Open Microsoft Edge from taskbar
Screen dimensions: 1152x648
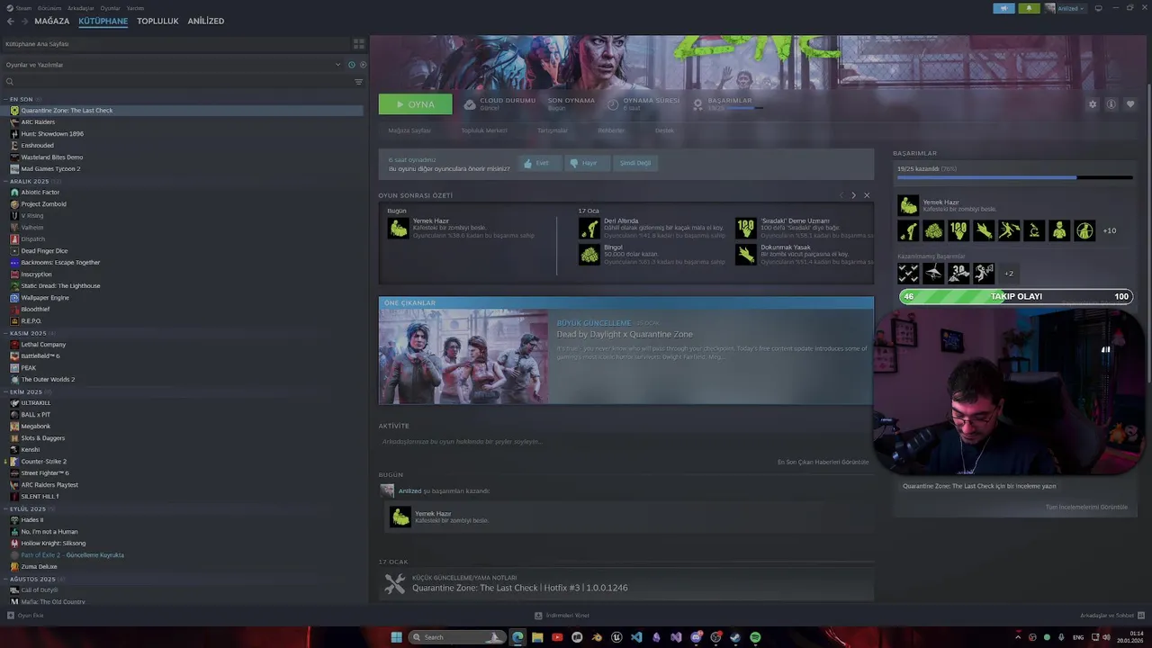coord(517,637)
